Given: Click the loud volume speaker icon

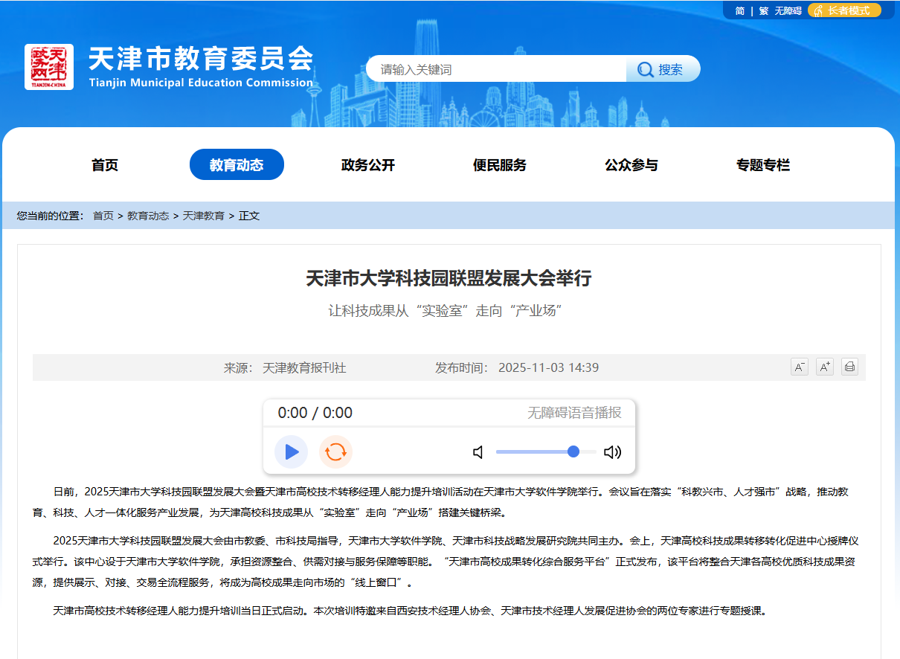Looking at the screenshot, I should coord(612,452).
